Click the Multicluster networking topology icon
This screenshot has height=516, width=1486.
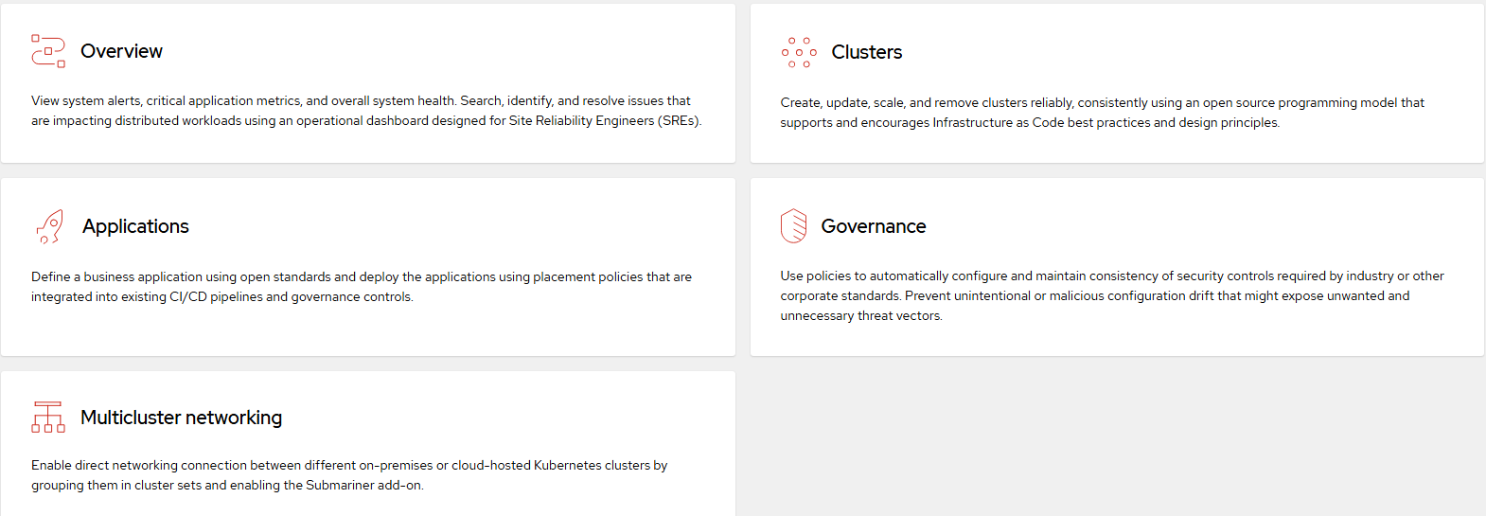(x=48, y=418)
